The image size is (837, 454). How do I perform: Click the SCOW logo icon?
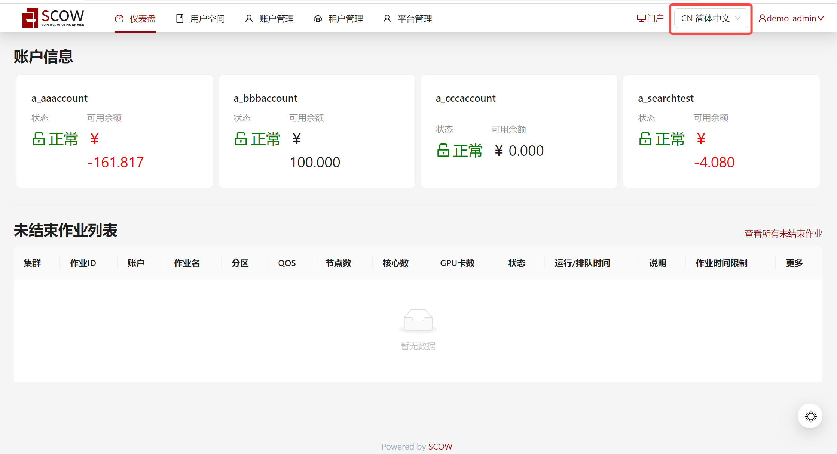coord(30,18)
